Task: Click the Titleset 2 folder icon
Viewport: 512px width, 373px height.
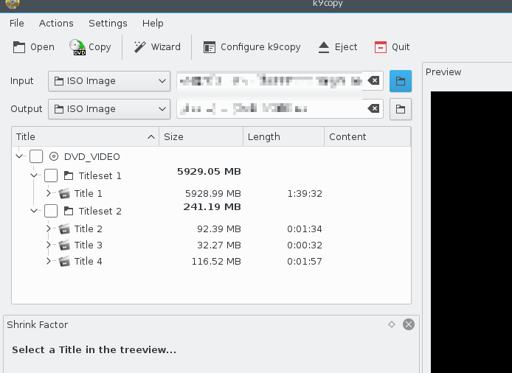Action: [69, 211]
